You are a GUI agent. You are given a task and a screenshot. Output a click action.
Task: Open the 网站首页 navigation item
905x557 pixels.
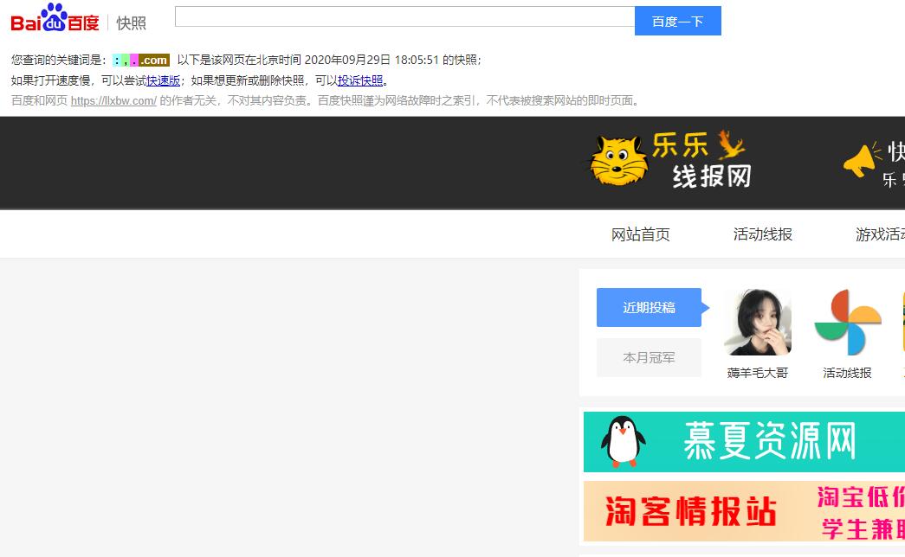[x=641, y=234]
